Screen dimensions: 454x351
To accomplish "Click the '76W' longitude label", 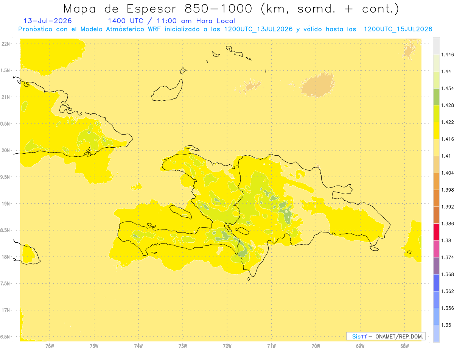I will click(49, 346).
